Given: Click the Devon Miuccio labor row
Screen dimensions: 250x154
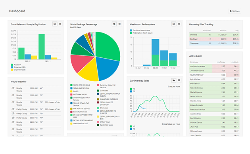Looking at the screenshot, I should coord(214,97).
